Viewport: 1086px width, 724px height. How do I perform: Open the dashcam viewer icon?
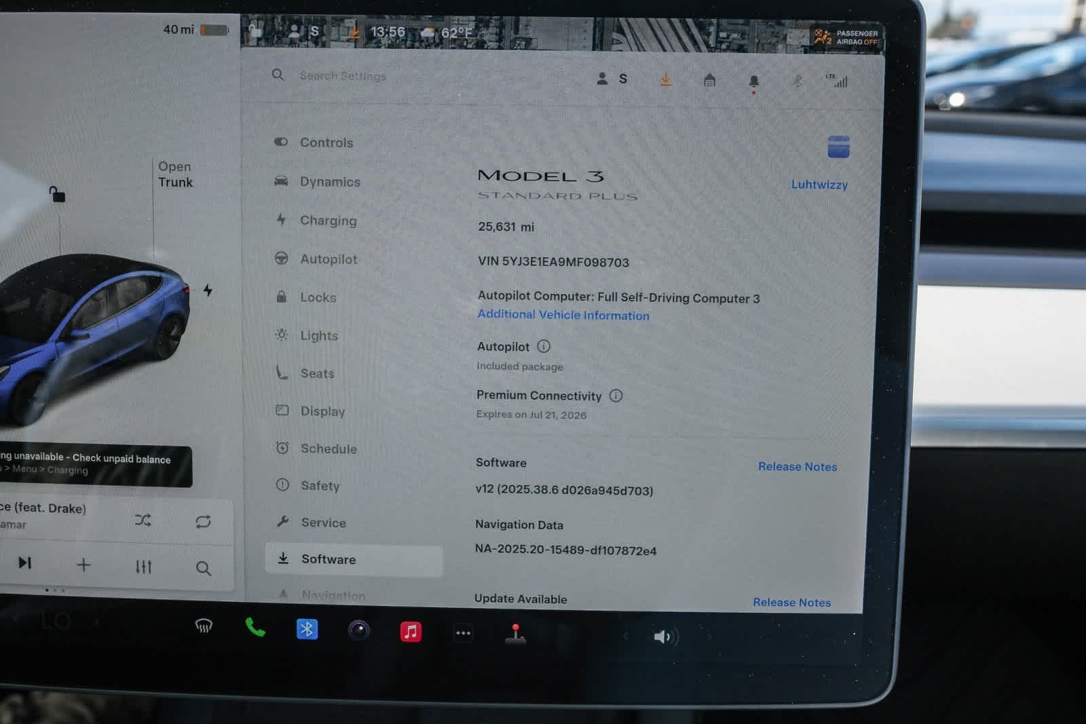point(359,632)
